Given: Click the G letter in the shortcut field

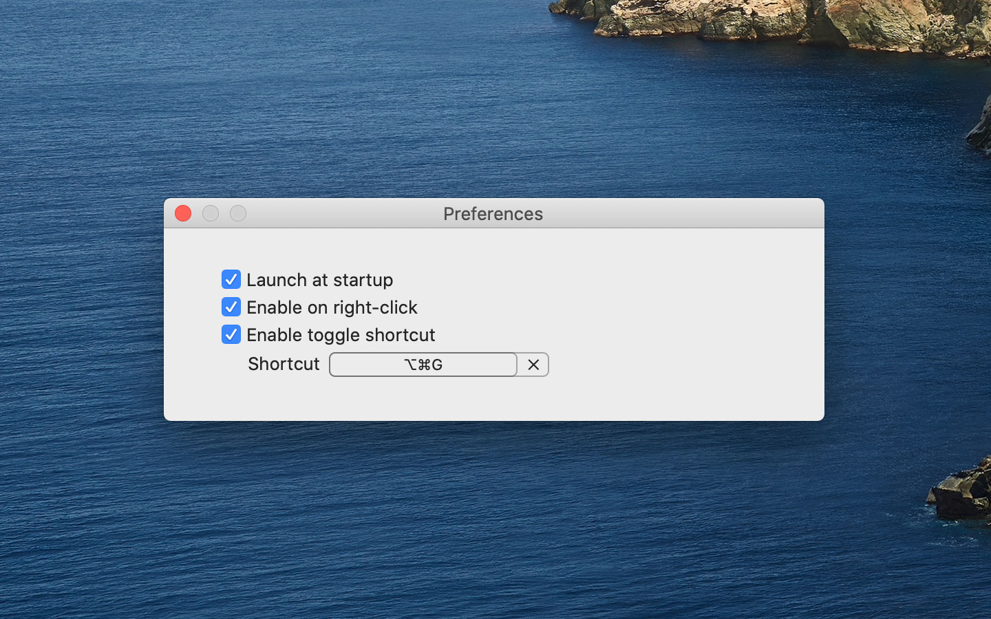Looking at the screenshot, I should pyautogui.click(x=437, y=365).
